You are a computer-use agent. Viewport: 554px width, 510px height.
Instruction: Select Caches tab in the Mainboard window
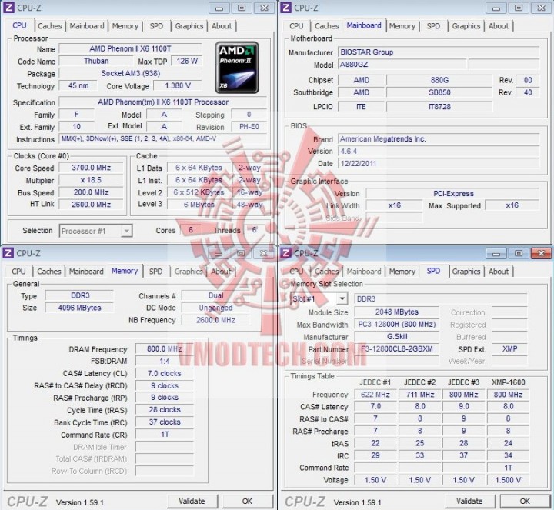pos(327,26)
